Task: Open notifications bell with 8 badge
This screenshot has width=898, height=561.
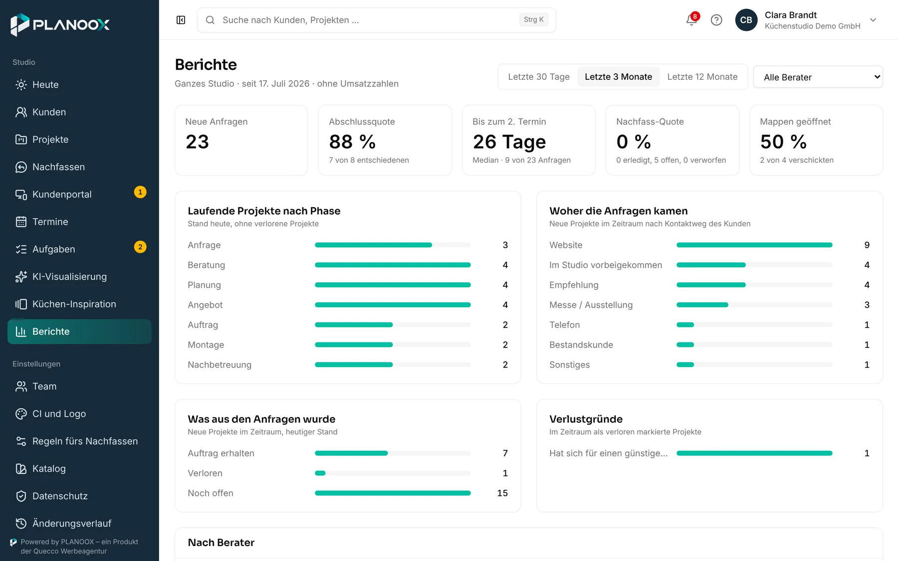Action: coord(692,19)
